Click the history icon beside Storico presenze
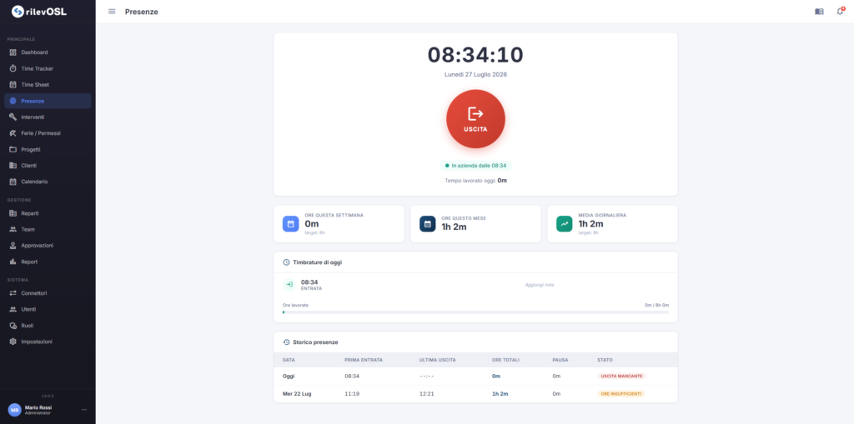Screen dimensions: 854x424 (x=287, y=342)
